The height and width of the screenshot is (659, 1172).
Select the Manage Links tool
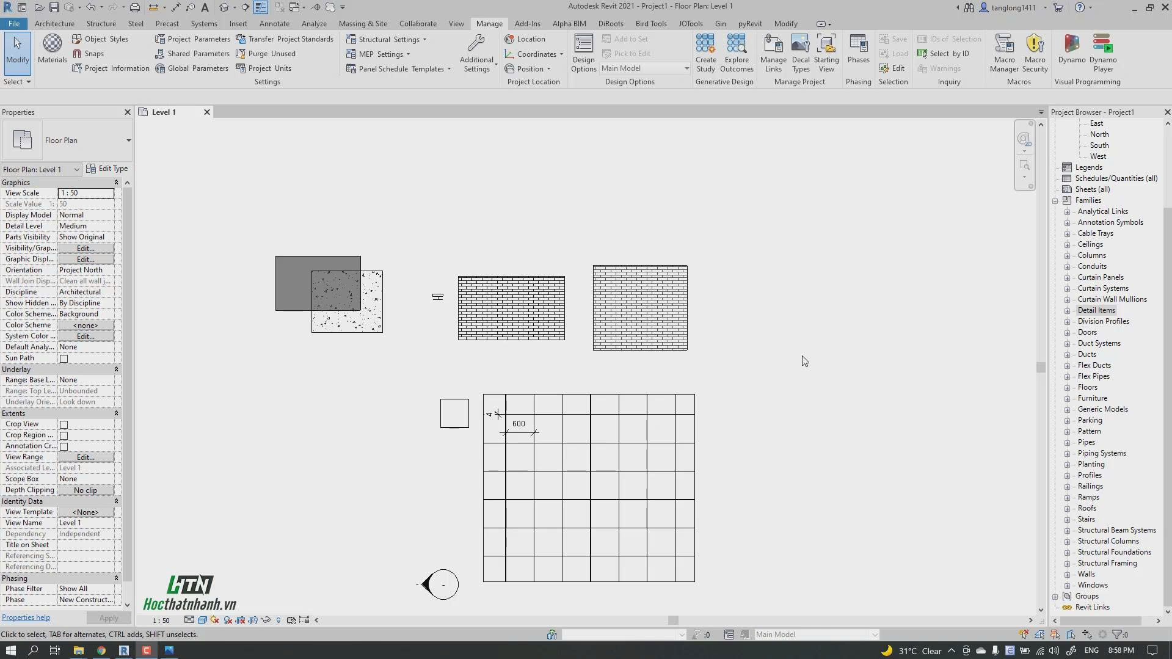click(773, 52)
